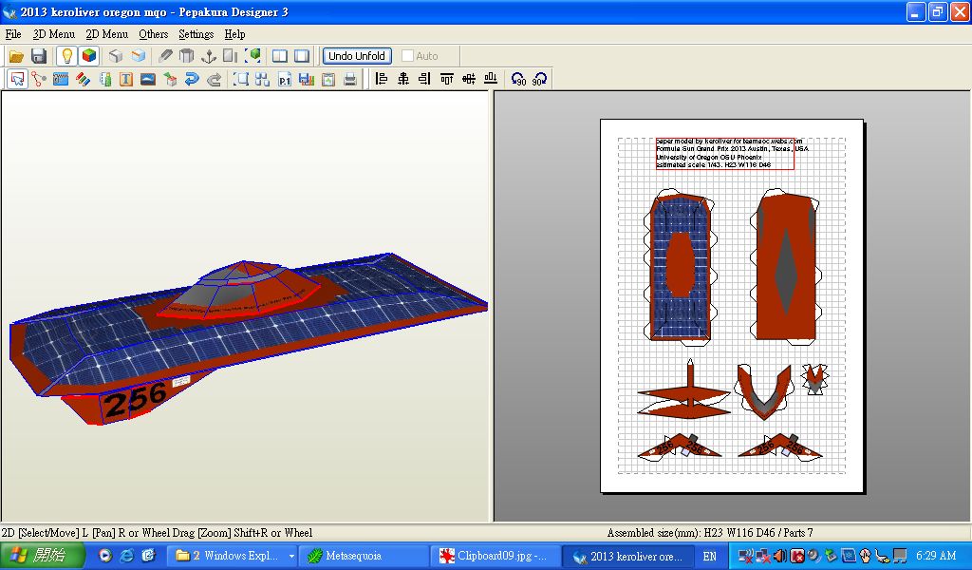Screen dimensions: 972x570
Task: Open the 2D Menu
Action: coord(106,34)
